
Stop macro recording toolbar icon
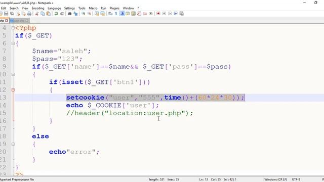coord(164,14)
